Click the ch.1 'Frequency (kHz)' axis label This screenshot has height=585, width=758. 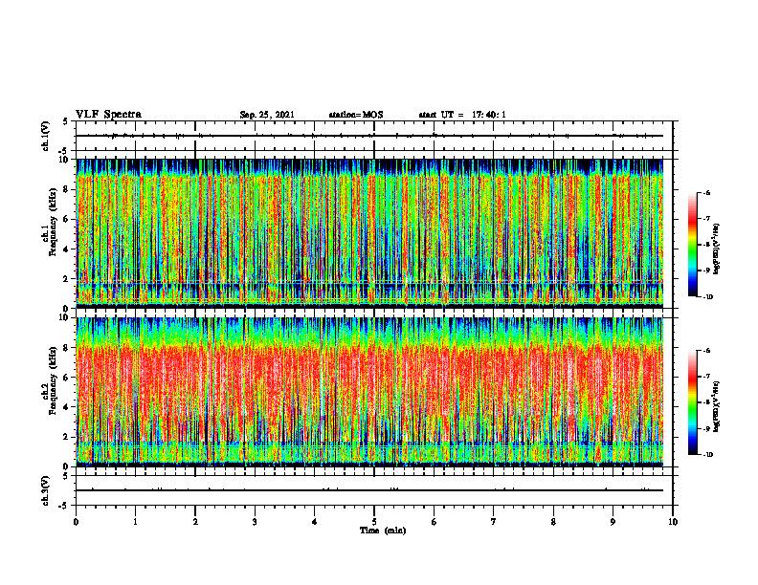pos(53,222)
